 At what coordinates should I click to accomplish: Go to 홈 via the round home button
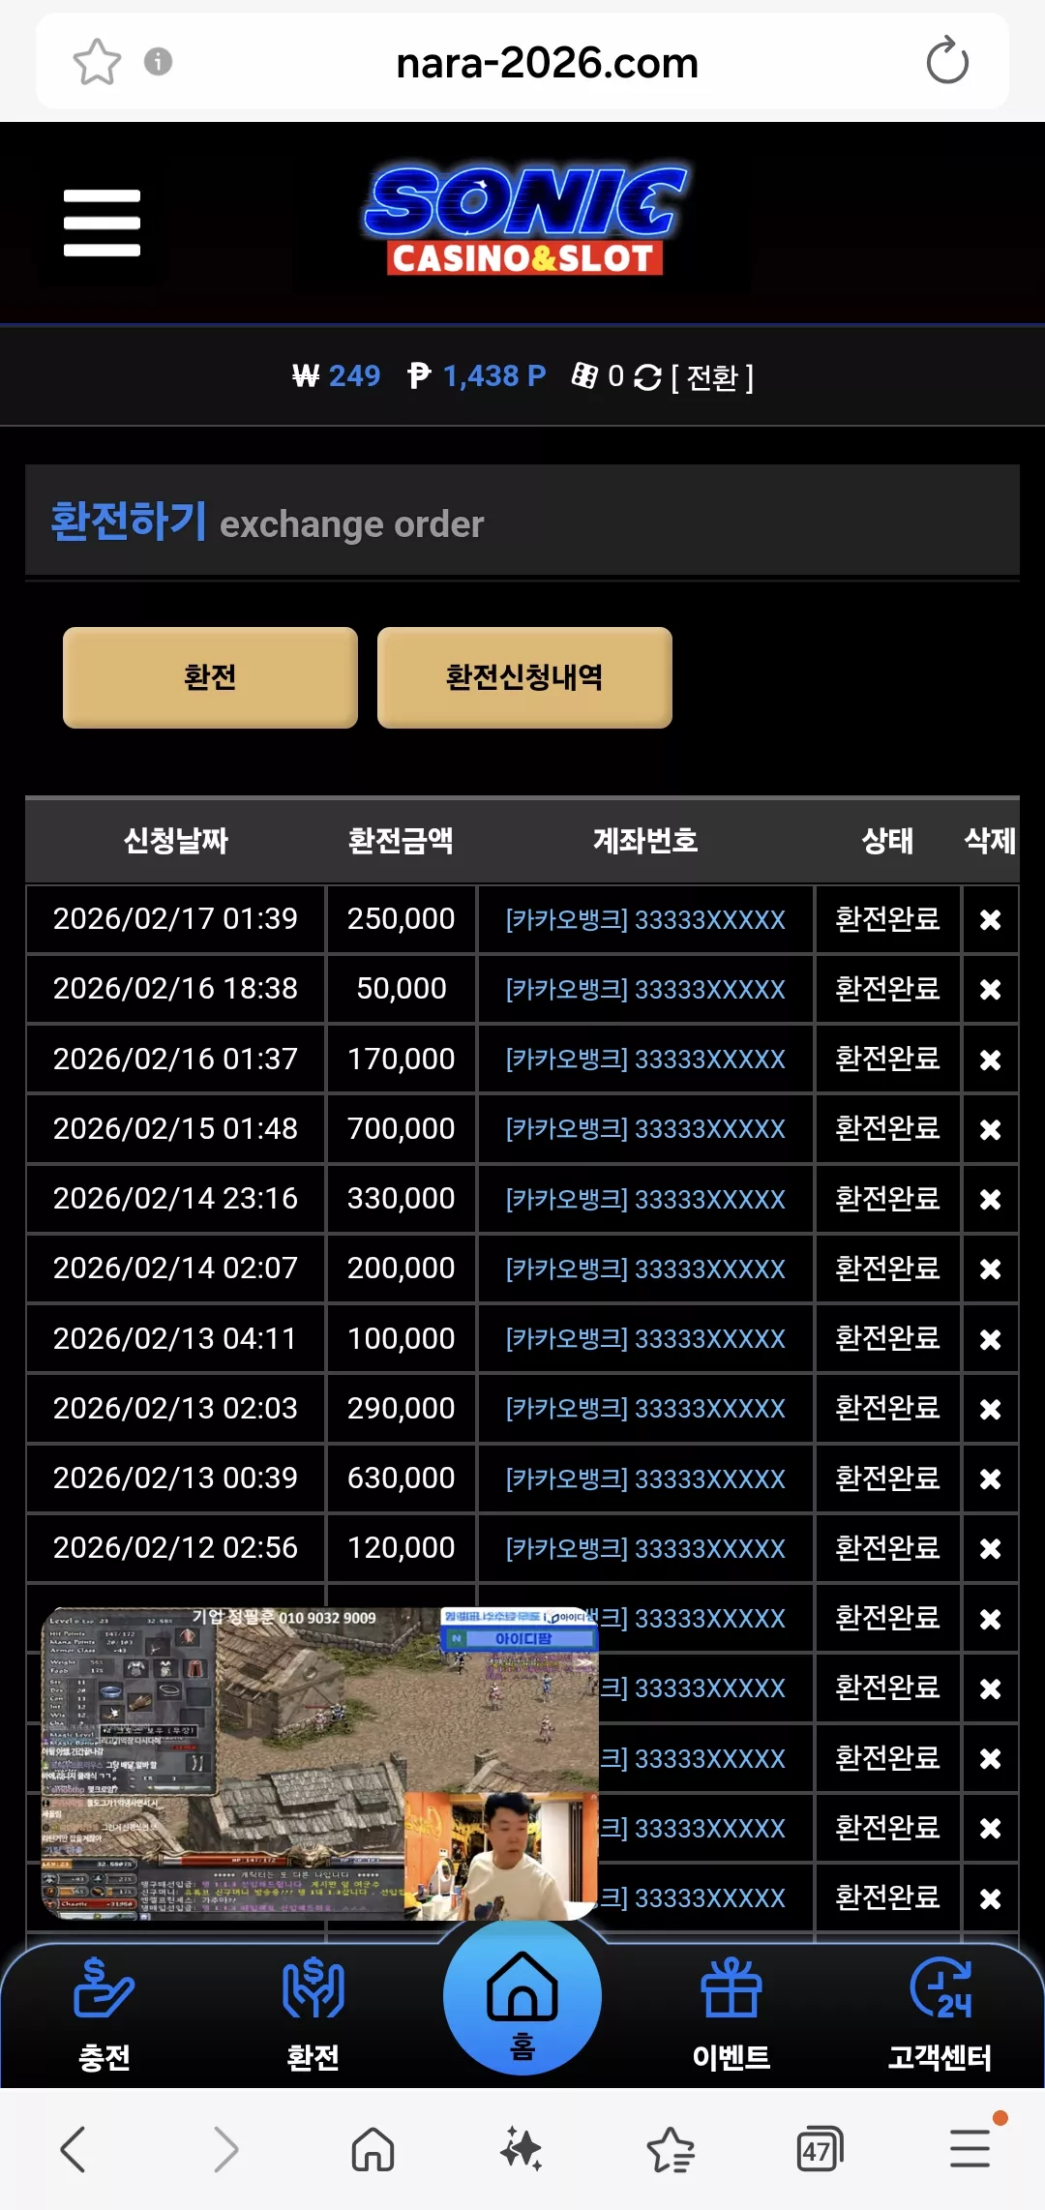tap(522, 1997)
